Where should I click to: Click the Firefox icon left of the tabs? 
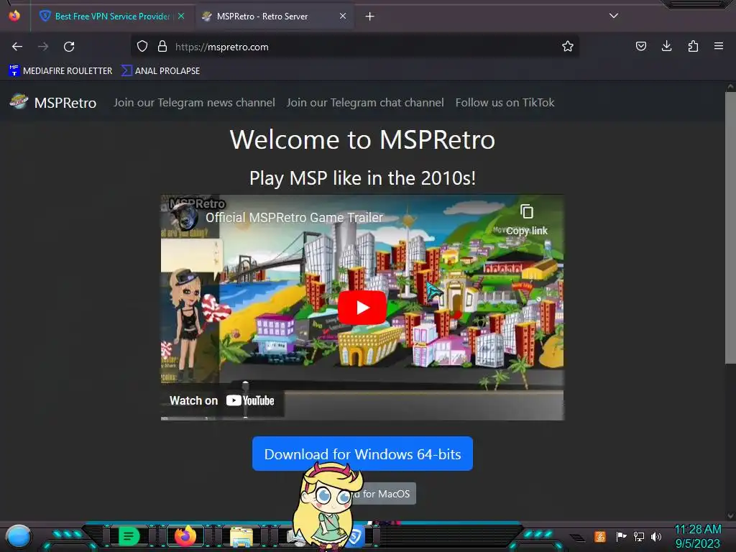[x=14, y=16]
